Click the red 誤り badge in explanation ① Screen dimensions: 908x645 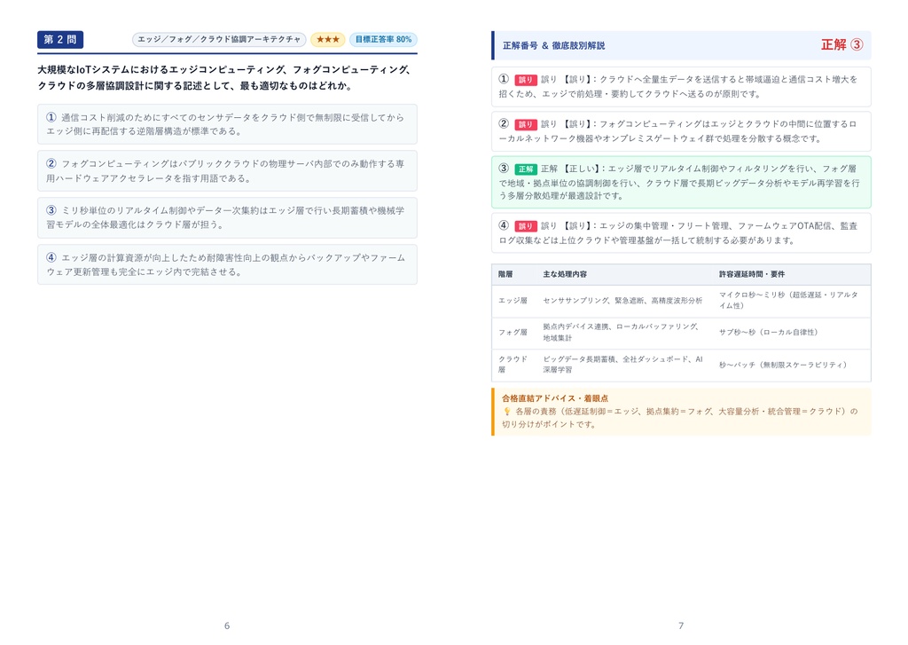(525, 80)
